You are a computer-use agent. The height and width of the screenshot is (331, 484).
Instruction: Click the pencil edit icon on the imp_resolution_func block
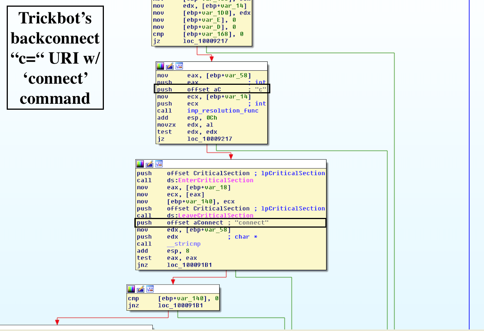point(170,66)
